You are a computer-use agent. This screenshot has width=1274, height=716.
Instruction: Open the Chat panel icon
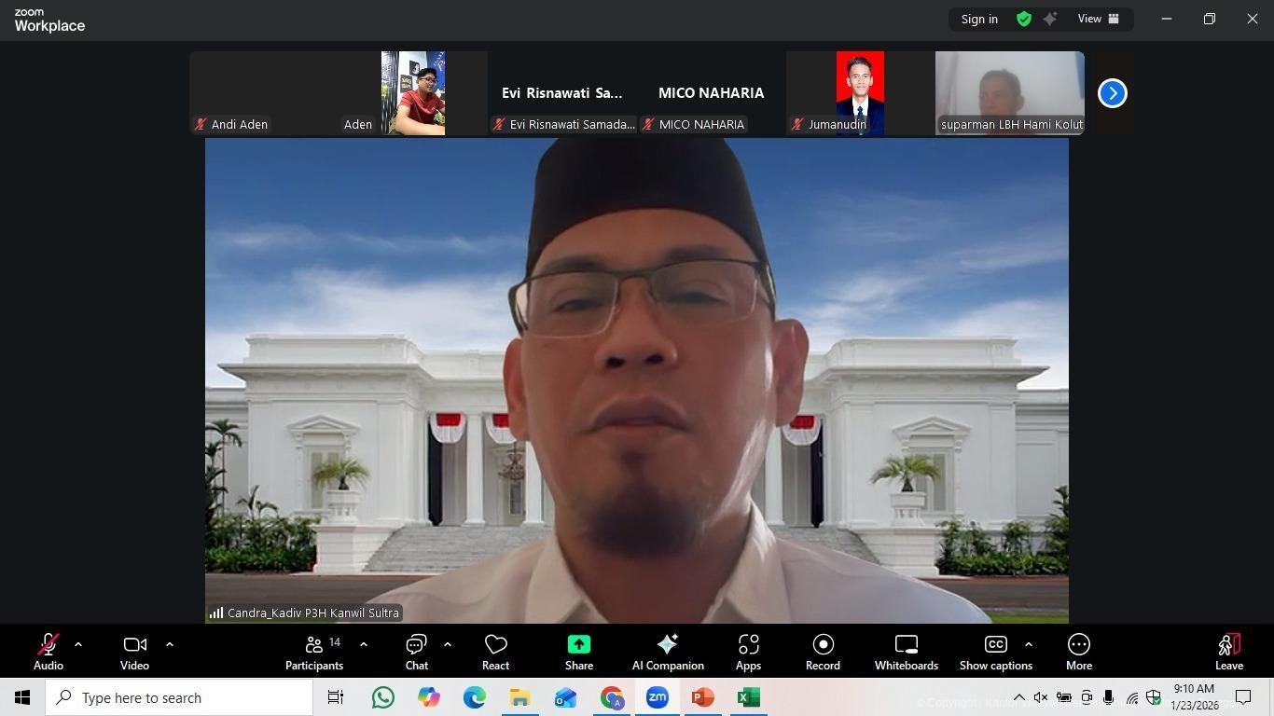pos(416,645)
